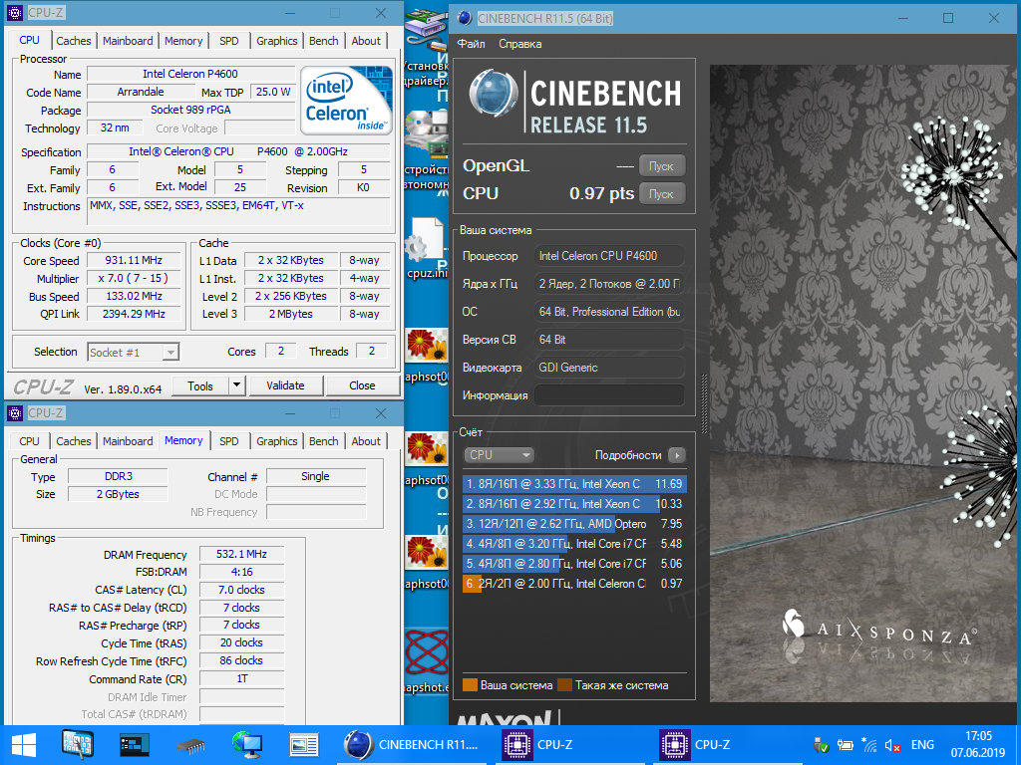Viewport: 1021px width, 765px height.
Task: Open the Справка menu in Cinebench
Action: click(520, 44)
